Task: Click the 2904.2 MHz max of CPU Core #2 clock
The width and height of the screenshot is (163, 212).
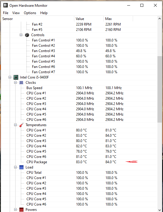Action: point(114,99)
